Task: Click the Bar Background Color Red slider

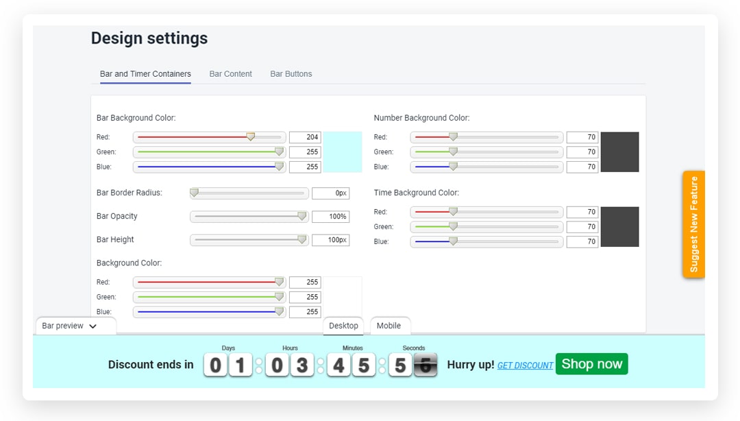Action: tap(210, 137)
